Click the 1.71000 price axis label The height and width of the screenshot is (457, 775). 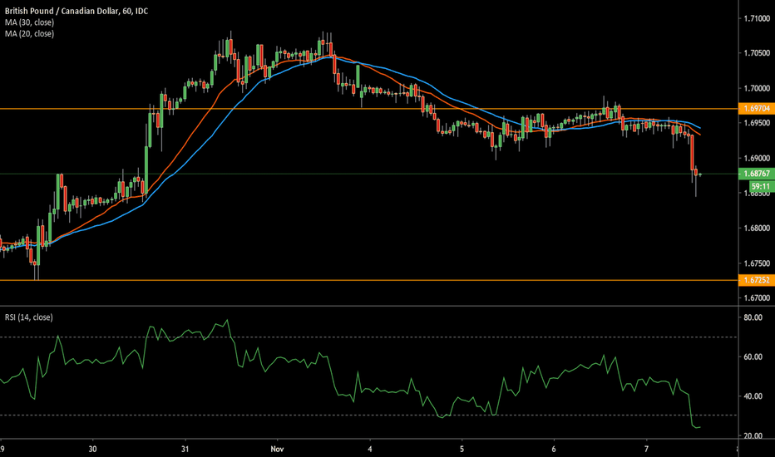(755, 18)
